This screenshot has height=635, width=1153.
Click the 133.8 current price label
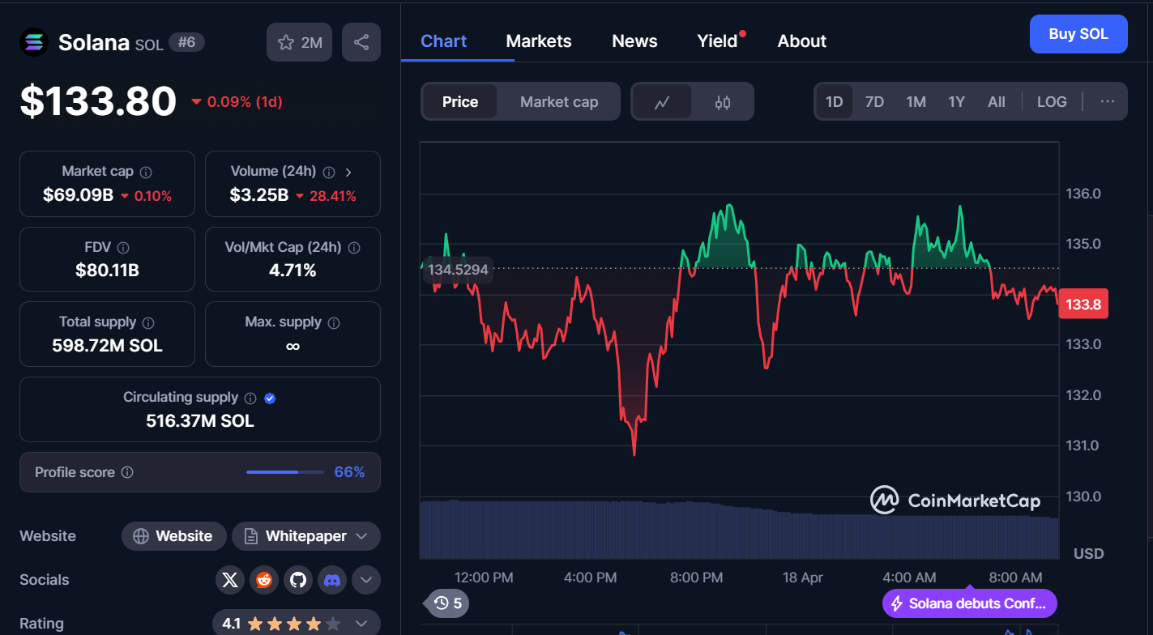(x=1083, y=305)
